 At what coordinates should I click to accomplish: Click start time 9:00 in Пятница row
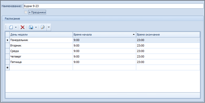click(x=104, y=62)
